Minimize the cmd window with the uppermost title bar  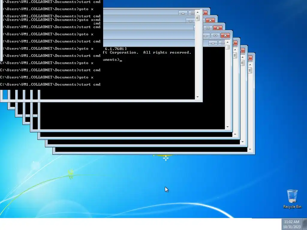click(x=183, y=13)
